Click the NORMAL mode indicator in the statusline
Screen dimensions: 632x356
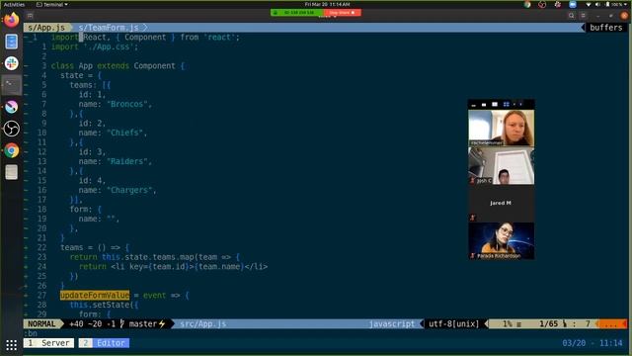coord(41,323)
